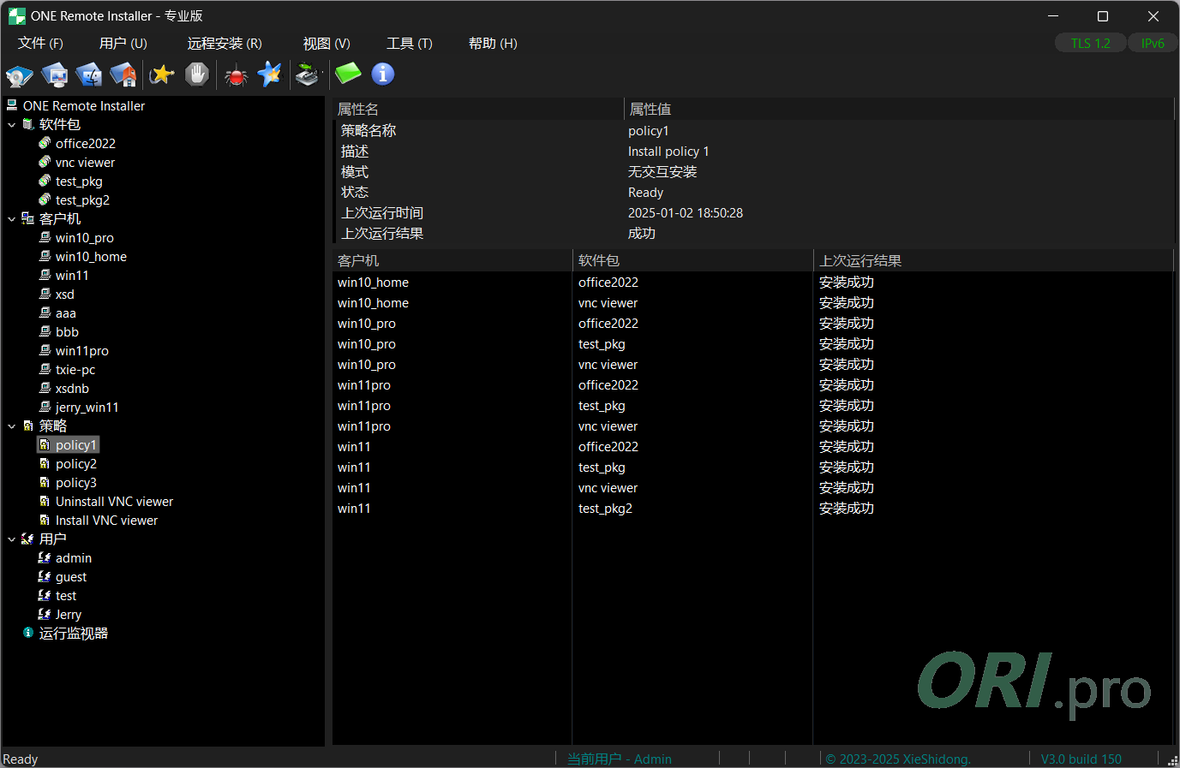The image size is (1180, 768).
Task: Open the 视图 (V) menu
Action: click(326, 43)
